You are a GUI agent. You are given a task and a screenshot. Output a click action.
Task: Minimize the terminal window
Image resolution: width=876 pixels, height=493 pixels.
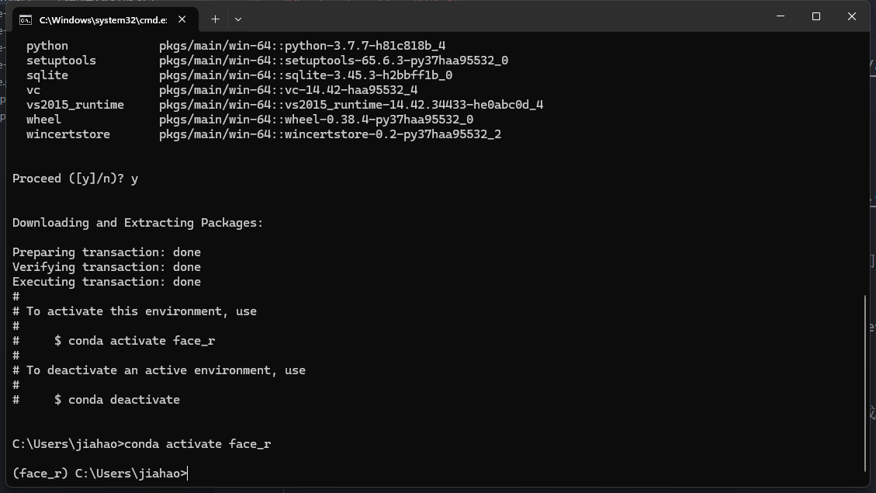780,16
